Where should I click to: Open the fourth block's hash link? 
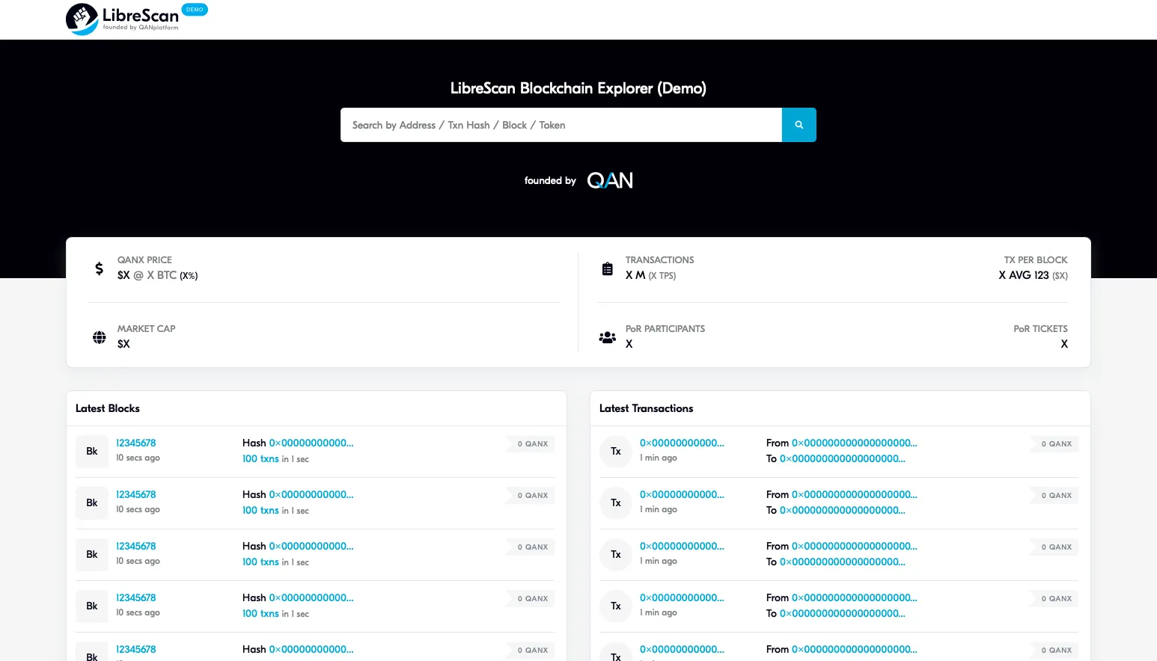[311, 597]
